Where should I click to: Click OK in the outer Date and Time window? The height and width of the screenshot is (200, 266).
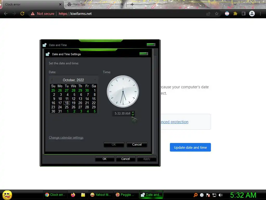point(105,159)
